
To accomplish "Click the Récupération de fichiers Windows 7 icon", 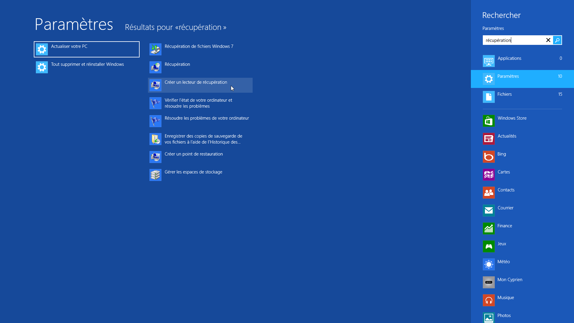I will click(x=155, y=49).
